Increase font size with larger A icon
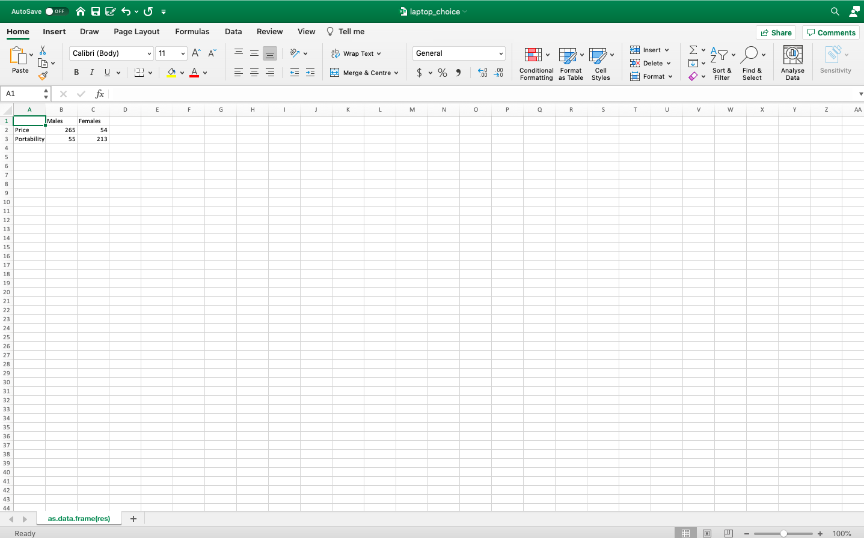This screenshot has height=538, width=864. tap(196, 53)
